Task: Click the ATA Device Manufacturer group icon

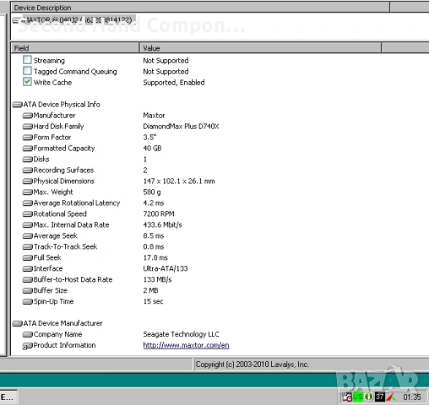Action: click(18, 323)
